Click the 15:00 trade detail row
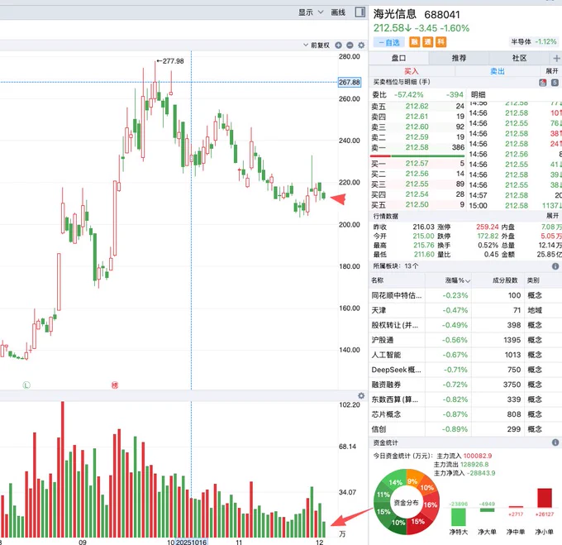Screen dimensions: 562x545 point(515,206)
